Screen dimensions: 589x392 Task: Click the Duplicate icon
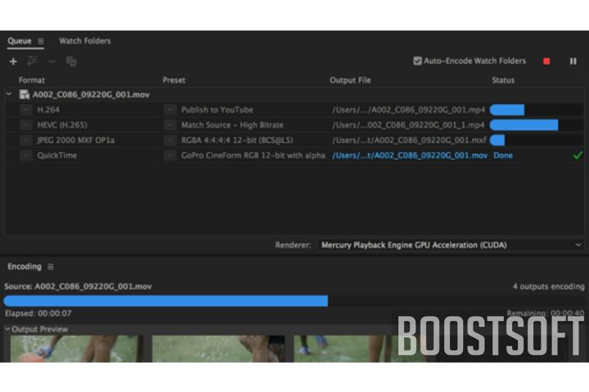[71, 61]
